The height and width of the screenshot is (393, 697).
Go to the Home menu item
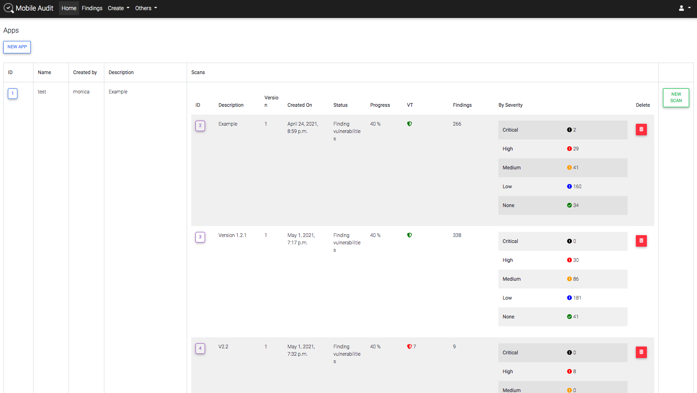(x=69, y=8)
